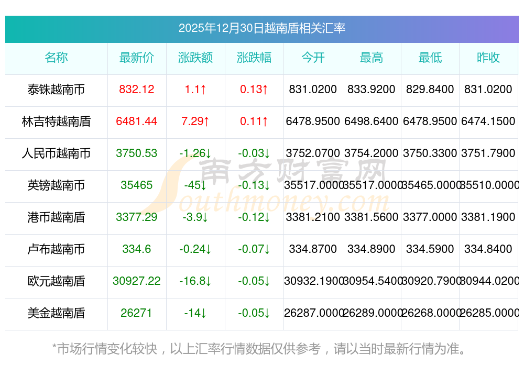
Task: Click the 人民币越南币 currency name
Action: (x=56, y=153)
